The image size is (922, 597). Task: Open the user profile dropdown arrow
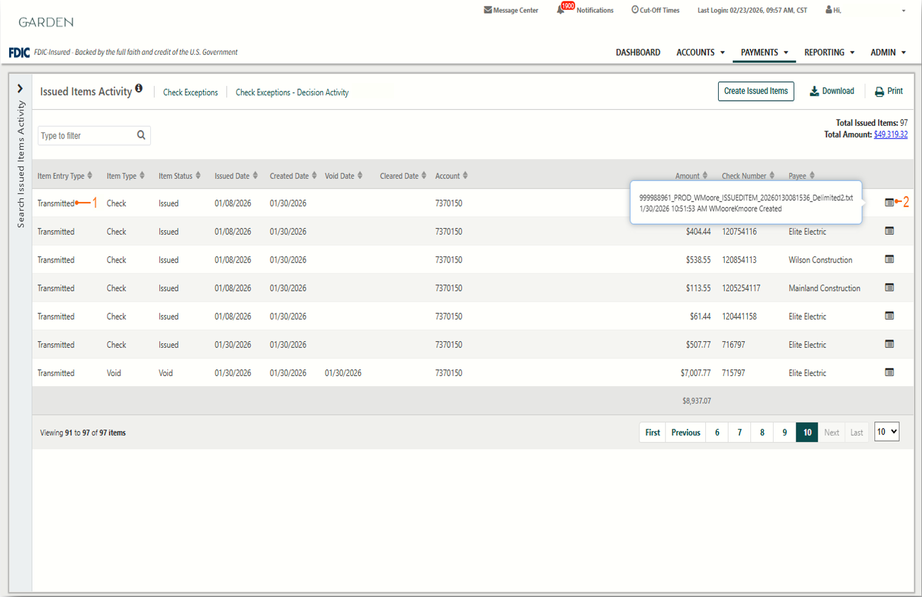pyautogui.click(x=904, y=10)
